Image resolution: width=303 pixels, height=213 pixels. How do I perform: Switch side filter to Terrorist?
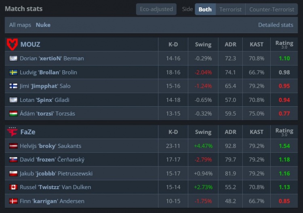click(x=230, y=9)
